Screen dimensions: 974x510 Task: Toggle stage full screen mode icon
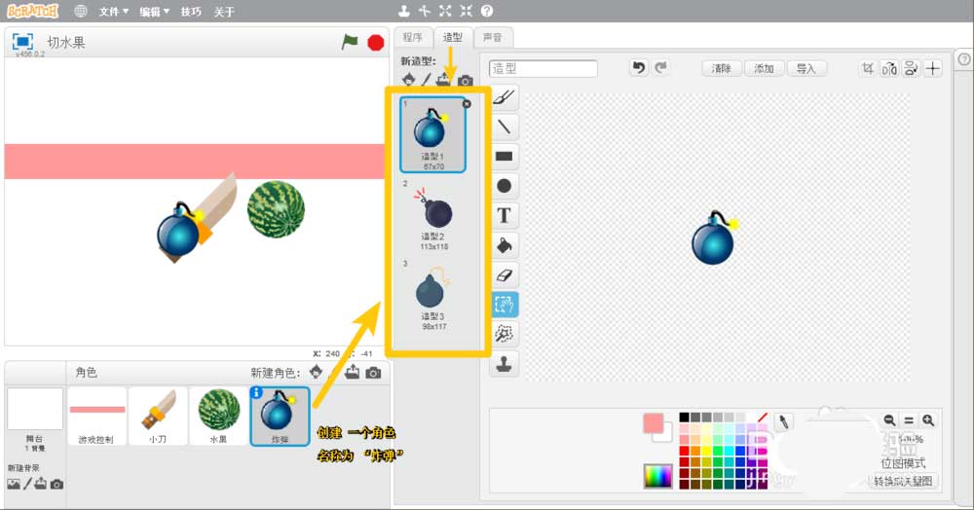pyautogui.click(x=22, y=42)
